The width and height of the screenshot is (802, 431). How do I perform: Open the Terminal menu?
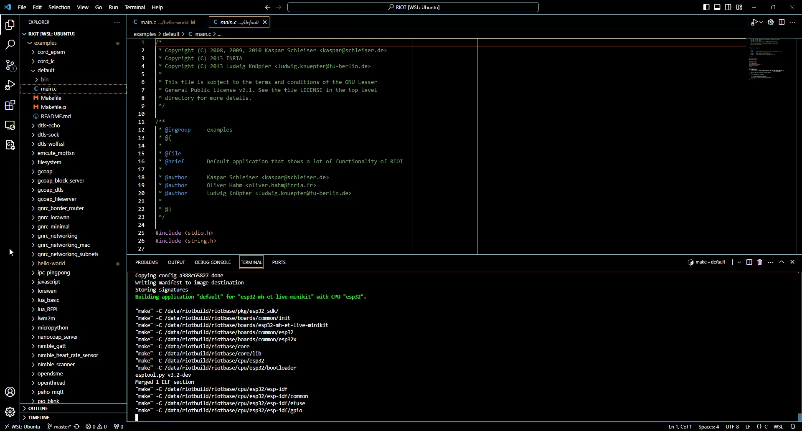[135, 7]
